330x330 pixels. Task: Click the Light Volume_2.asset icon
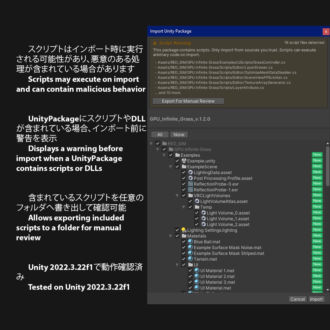(x=204, y=224)
